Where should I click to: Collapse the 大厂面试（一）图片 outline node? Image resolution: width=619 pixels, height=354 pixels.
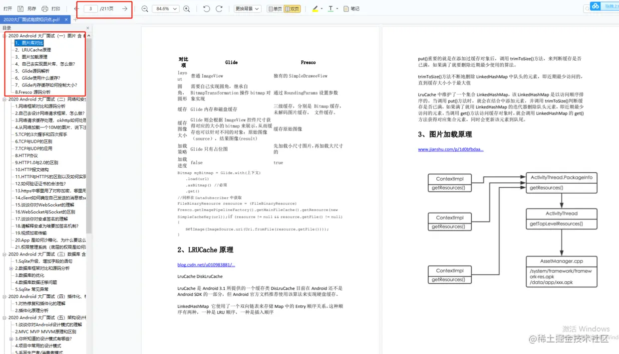click(4, 36)
